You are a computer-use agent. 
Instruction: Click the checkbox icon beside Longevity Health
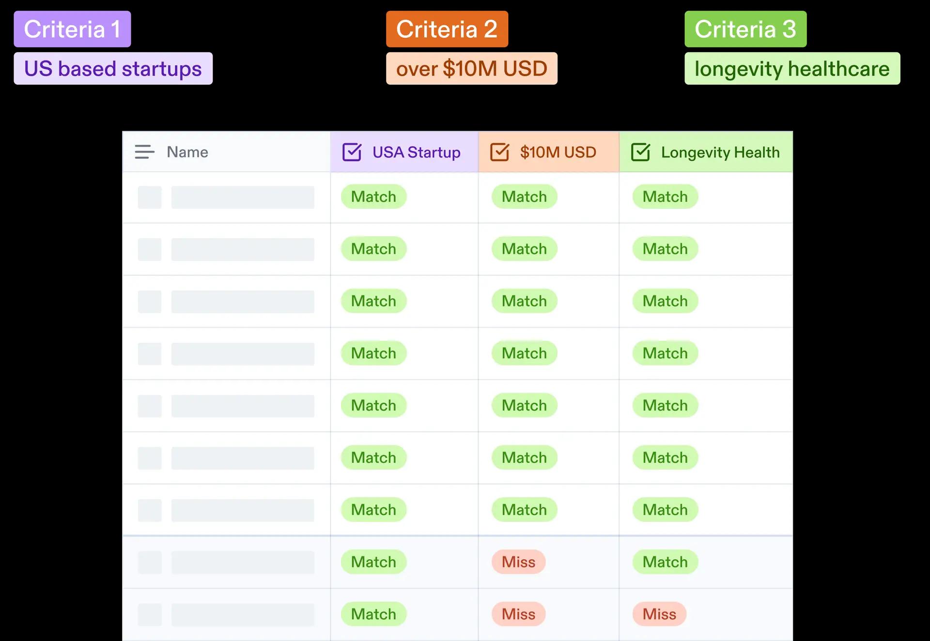tap(640, 152)
